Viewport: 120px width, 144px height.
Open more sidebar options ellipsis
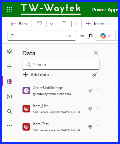[x=9, y=126]
